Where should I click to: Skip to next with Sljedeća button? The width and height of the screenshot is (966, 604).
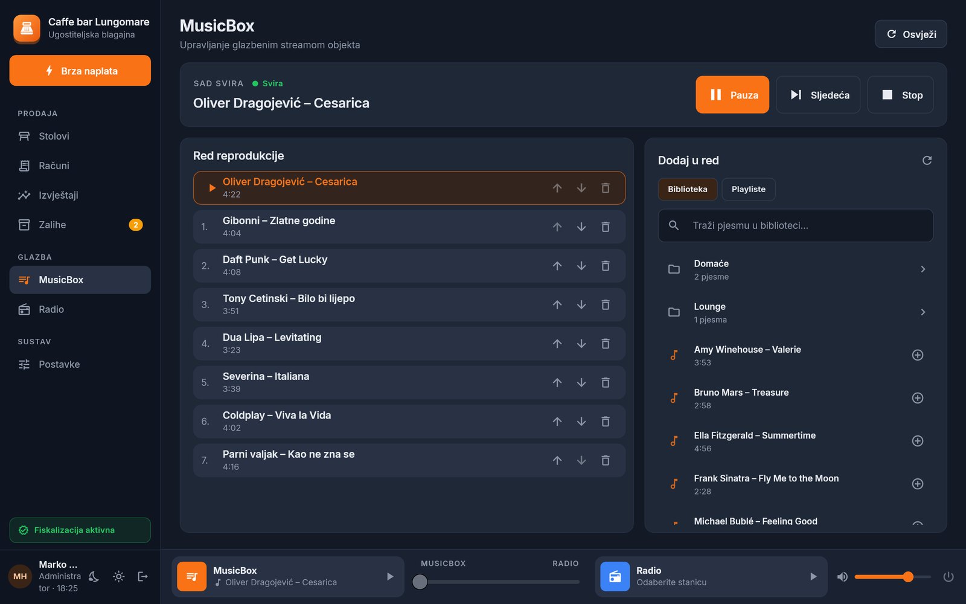click(819, 95)
